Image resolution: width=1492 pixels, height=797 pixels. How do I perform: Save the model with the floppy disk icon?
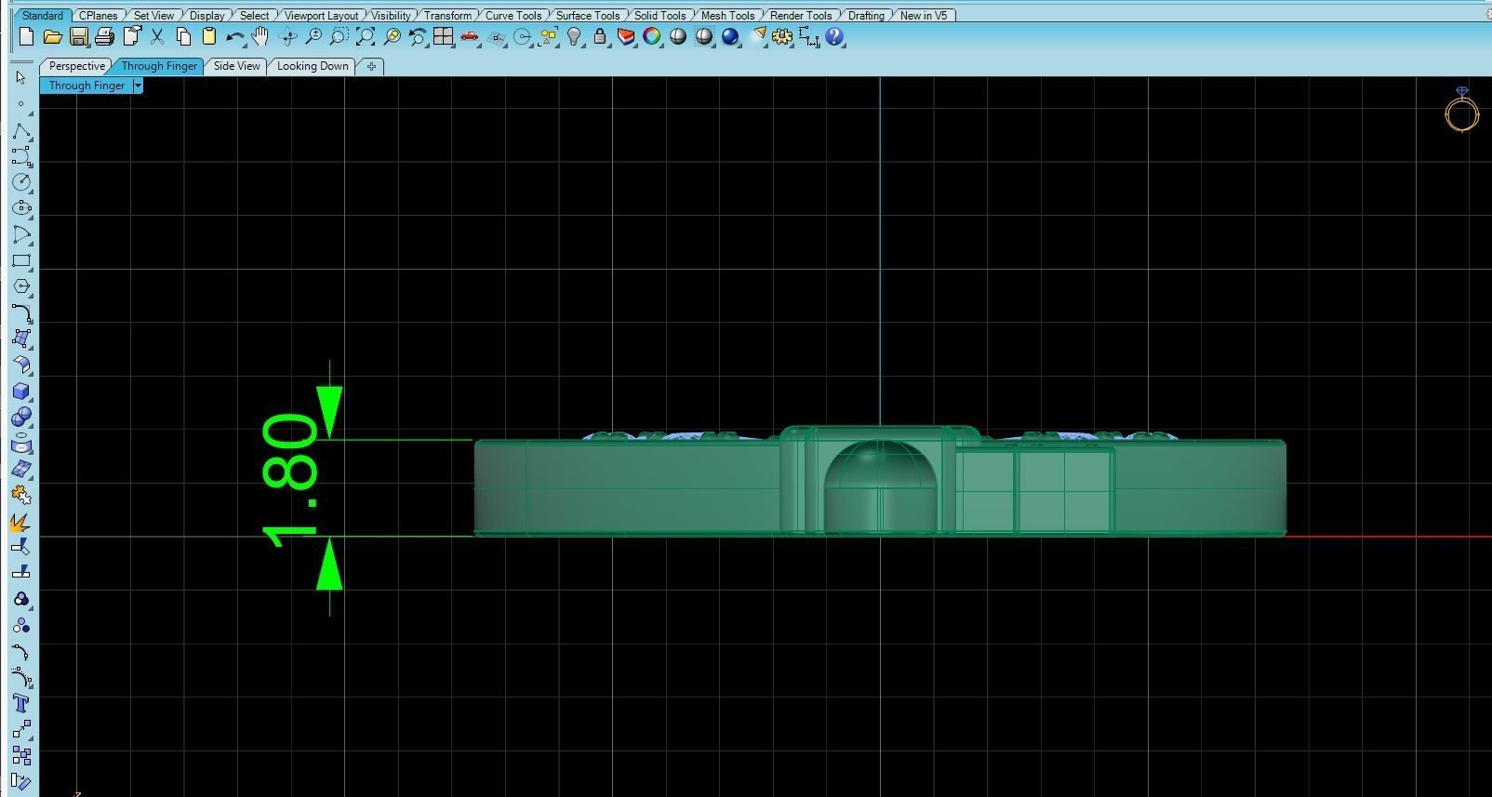(x=79, y=37)
